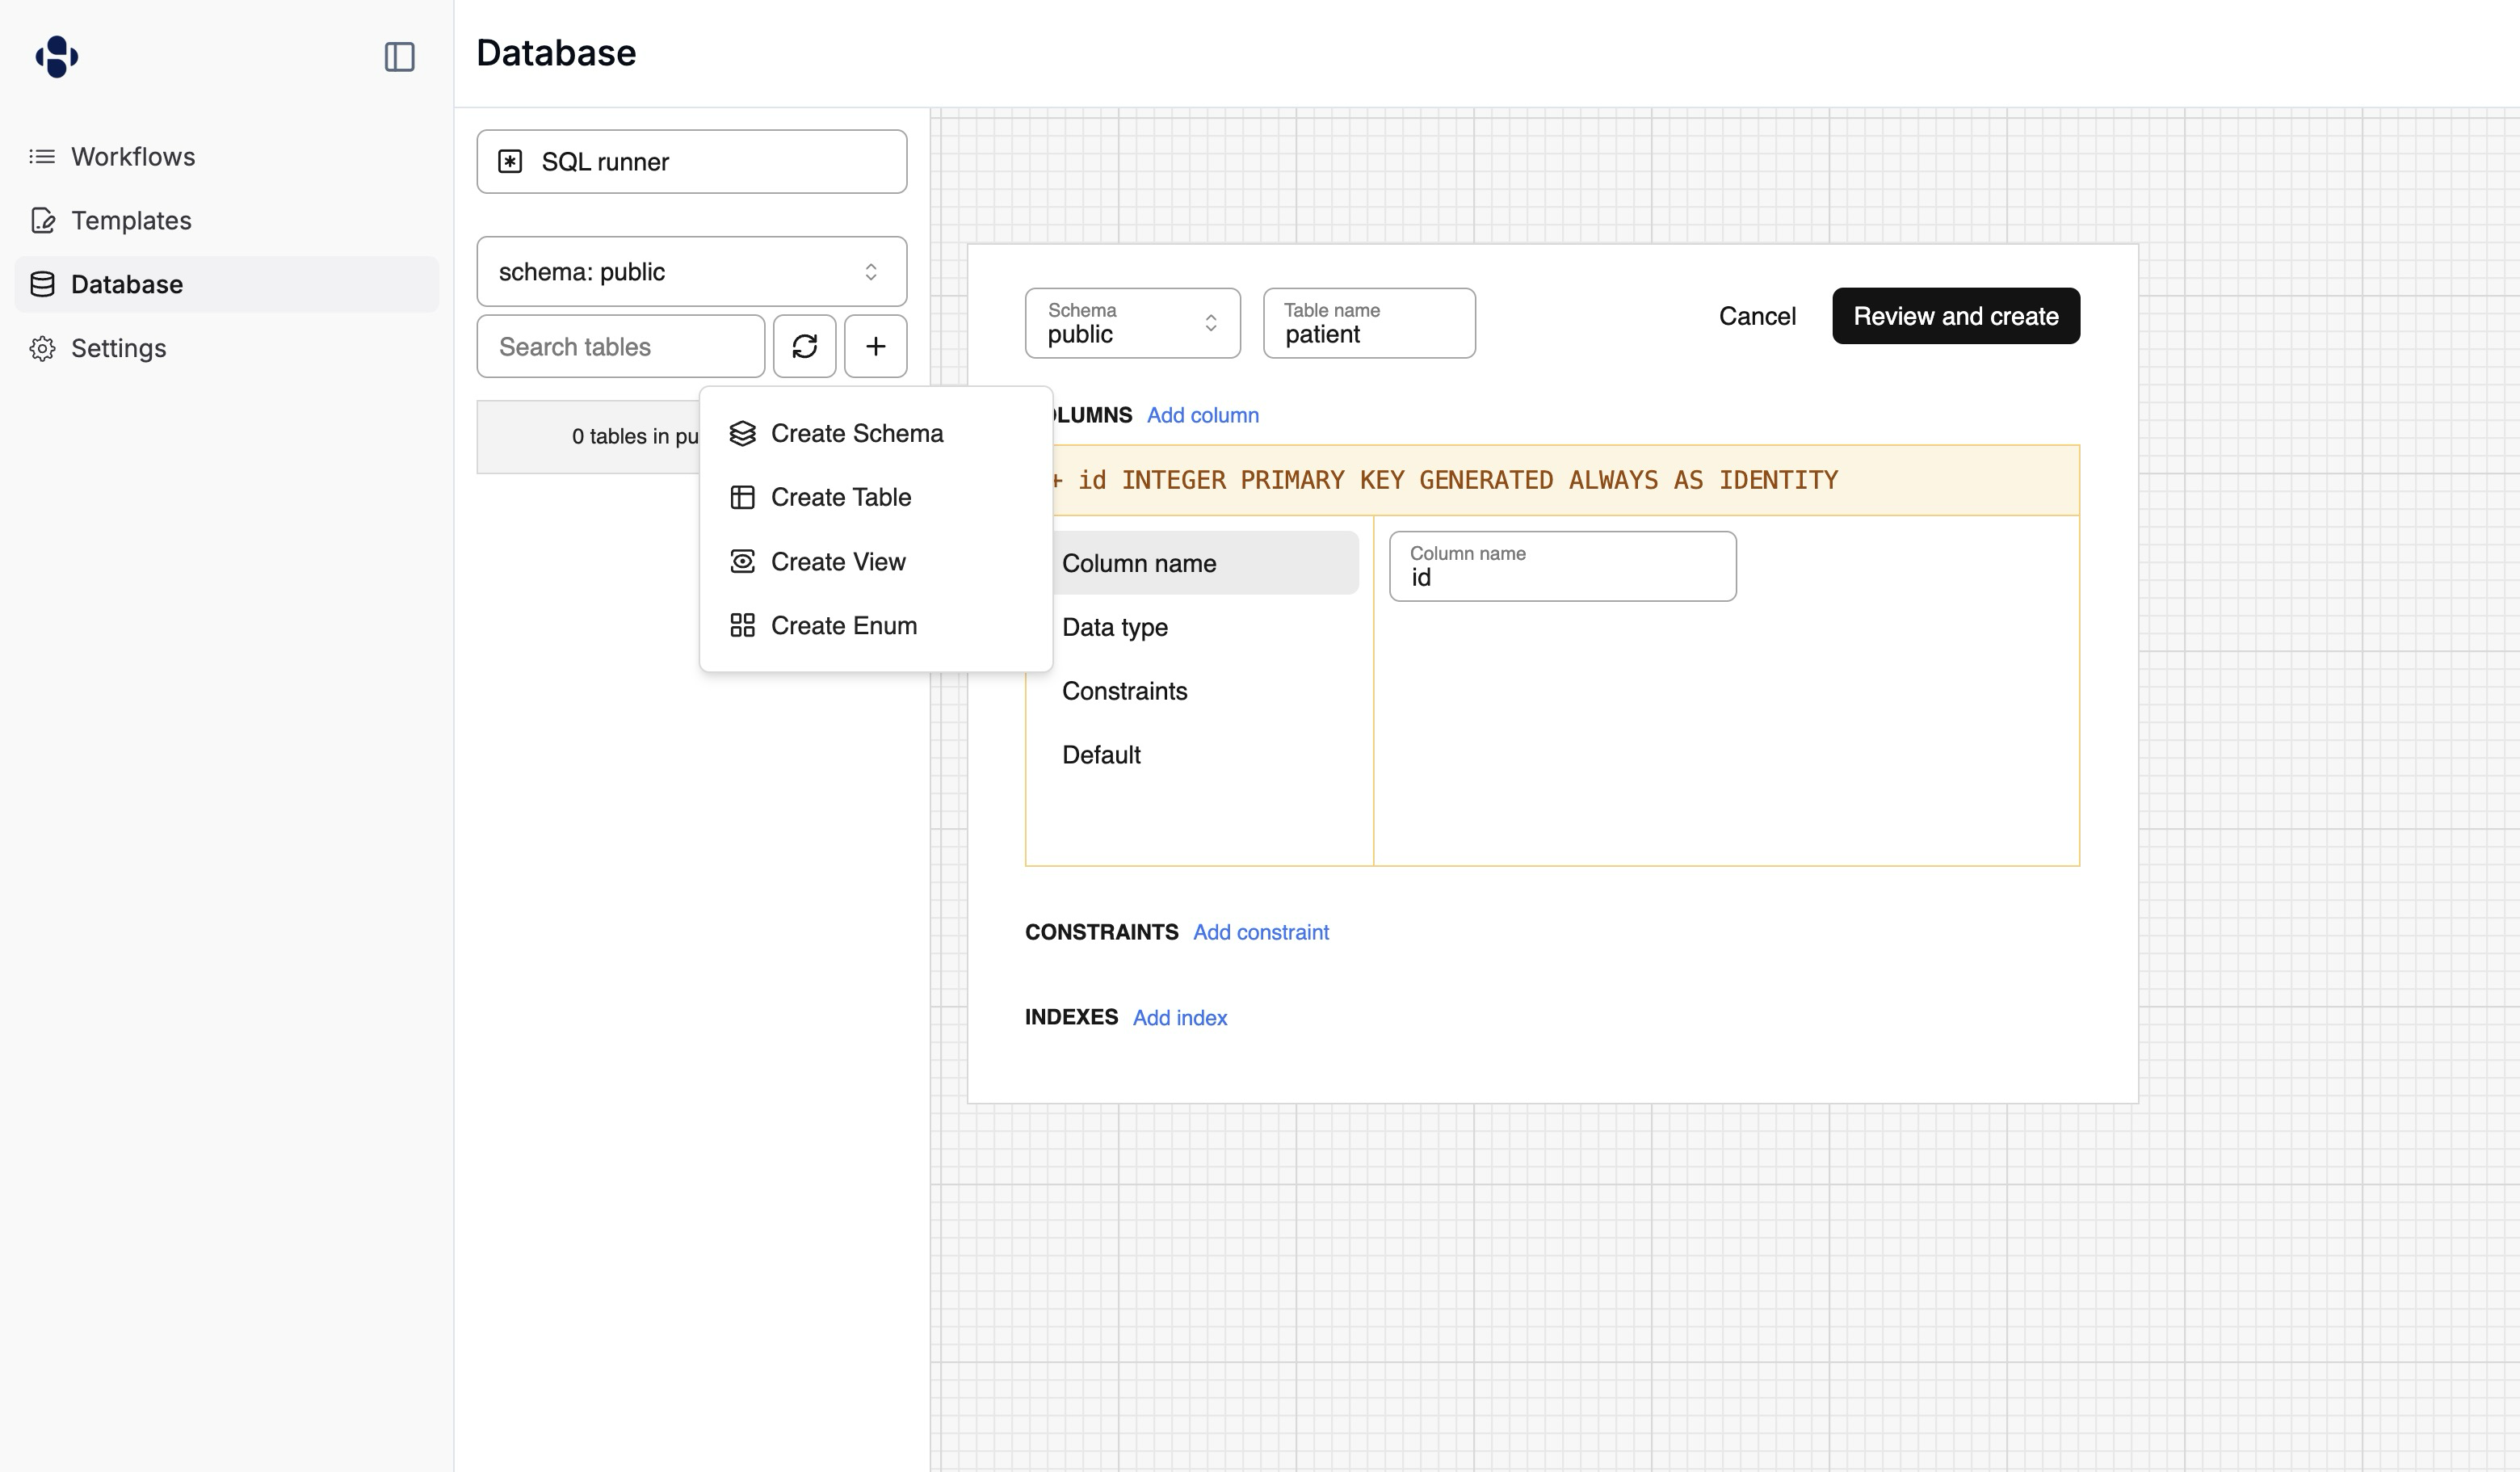Click the Templates edit icon
This screenshot has width=2520, height=1472.
pos(42,220)
